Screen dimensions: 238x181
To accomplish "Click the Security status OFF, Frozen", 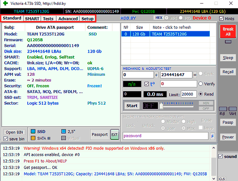I will click(x=38, y=86).
